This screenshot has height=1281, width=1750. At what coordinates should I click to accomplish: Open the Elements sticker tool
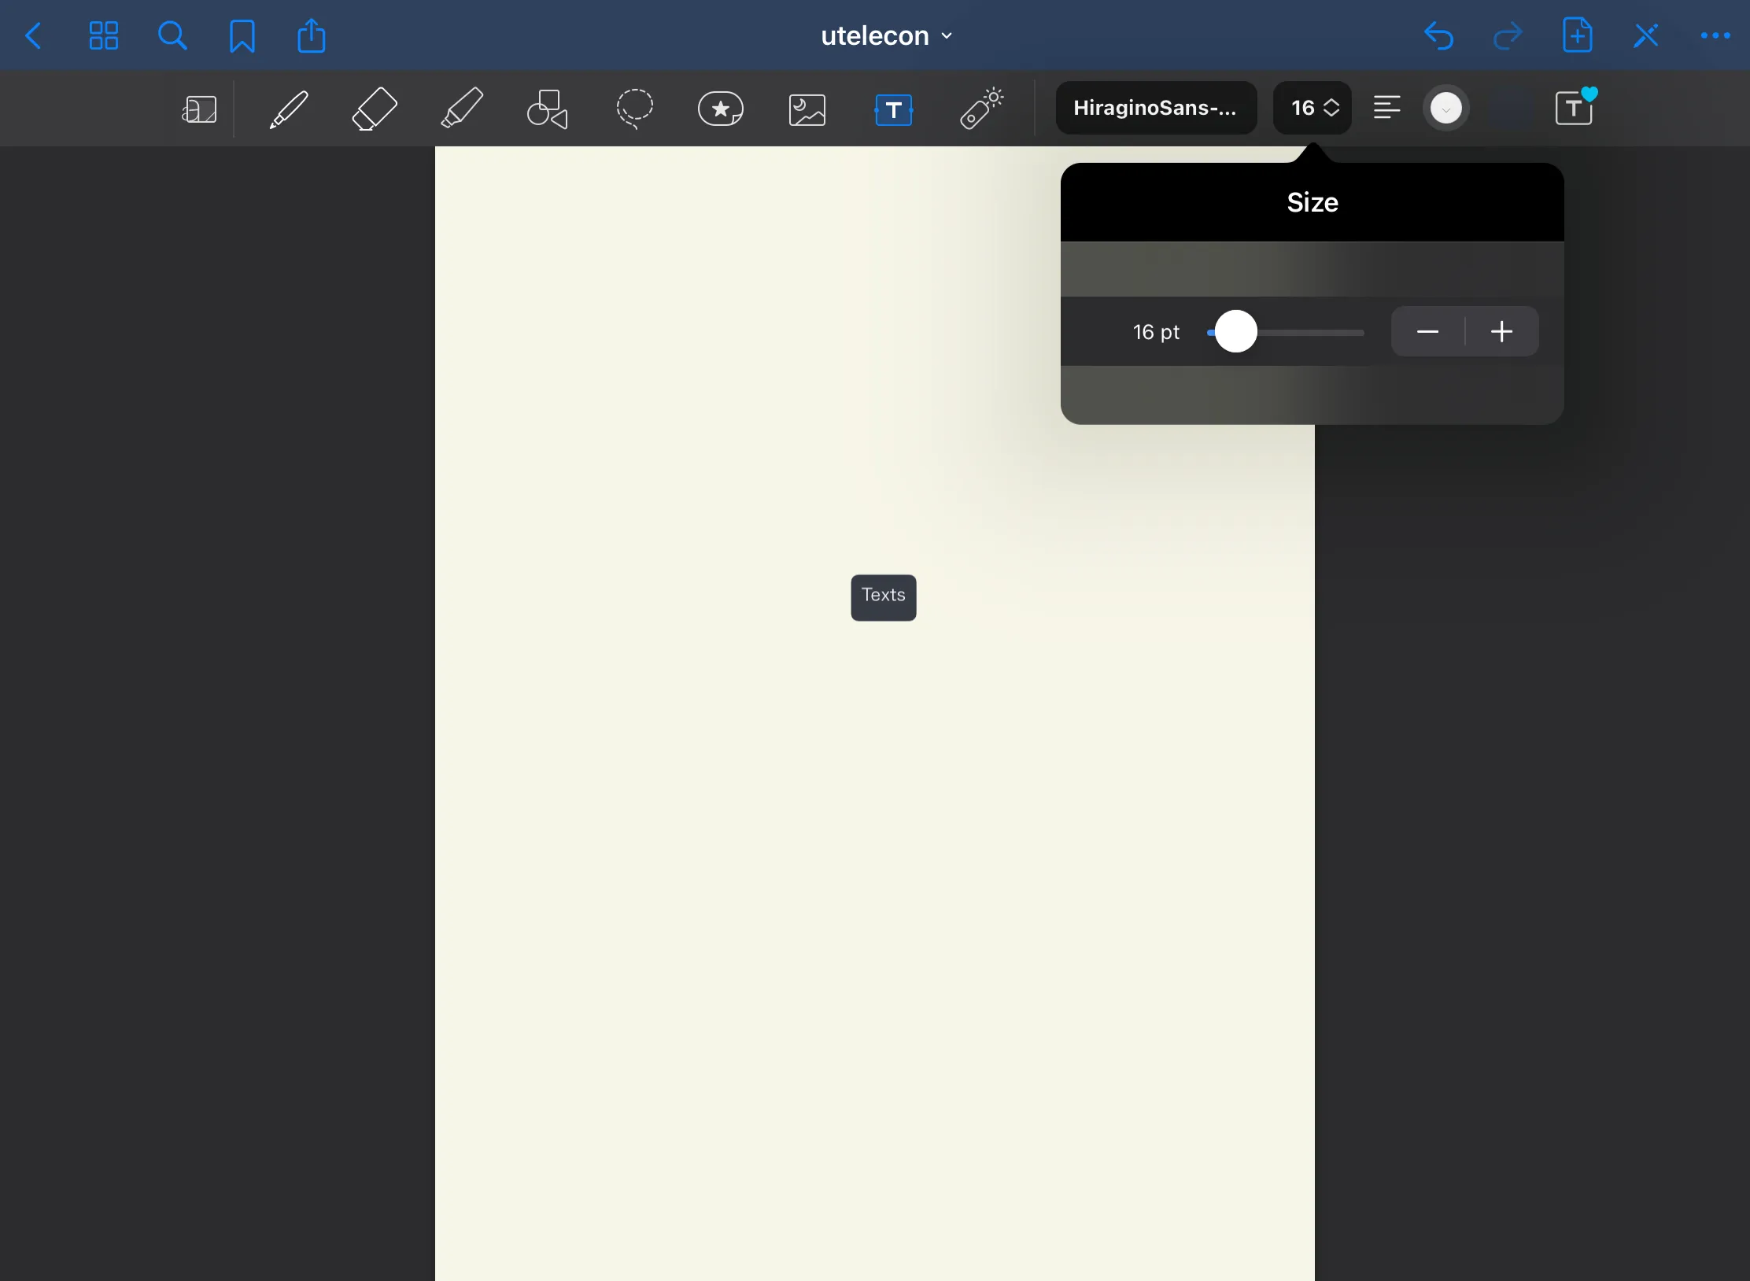pos(721,109)
